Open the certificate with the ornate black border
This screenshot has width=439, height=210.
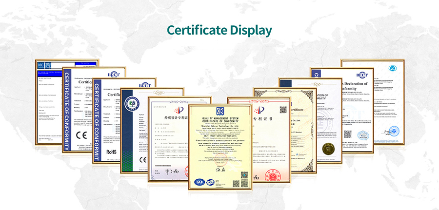(x=304, y=130)
